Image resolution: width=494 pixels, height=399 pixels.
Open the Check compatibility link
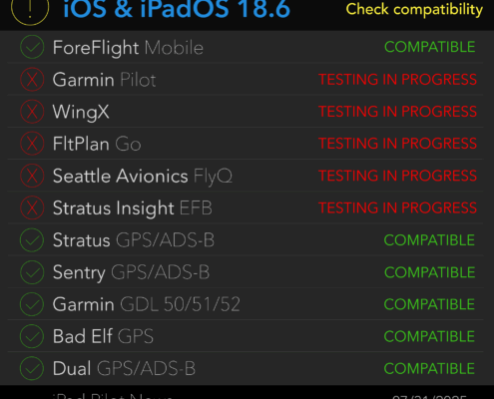click(414, 9)
